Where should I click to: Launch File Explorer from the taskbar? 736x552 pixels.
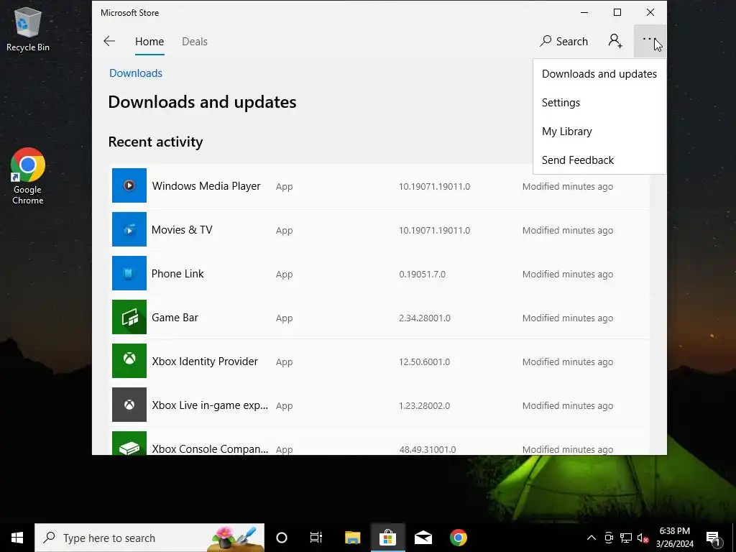click(352, 538)
